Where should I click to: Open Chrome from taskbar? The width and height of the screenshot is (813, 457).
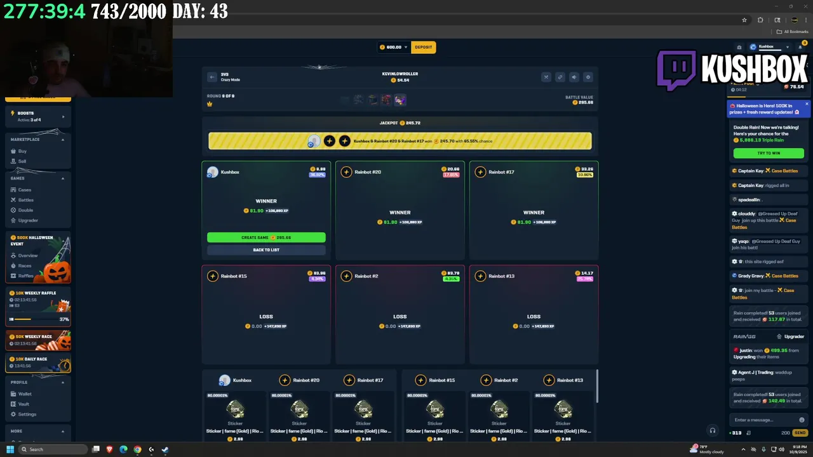137,449
